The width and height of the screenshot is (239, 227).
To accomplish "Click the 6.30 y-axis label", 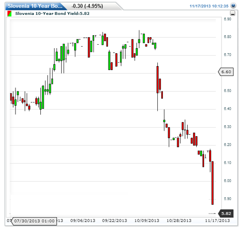I will [228, 127].
